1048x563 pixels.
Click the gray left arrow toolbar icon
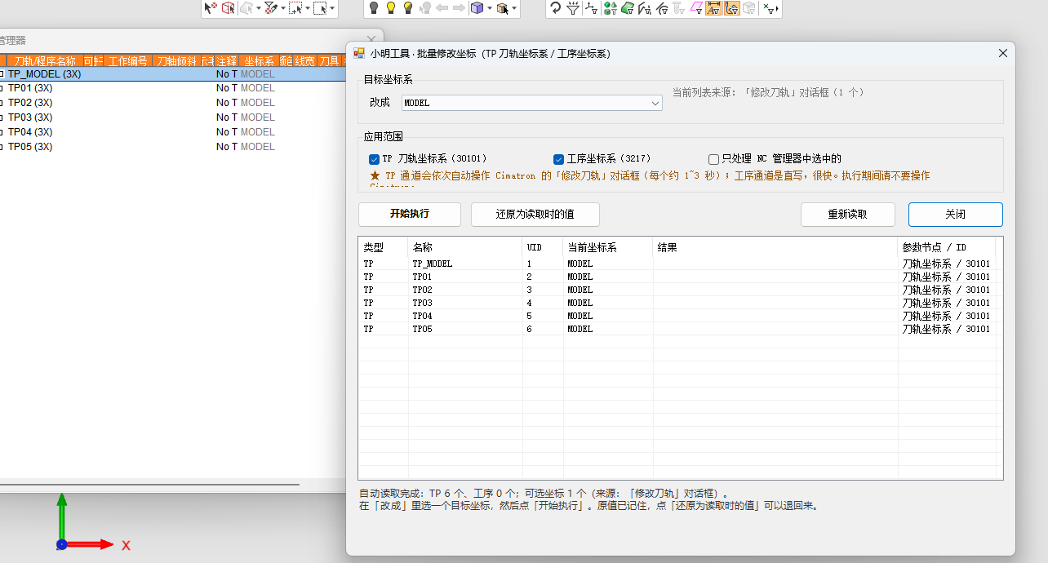(x=442, y=8)
